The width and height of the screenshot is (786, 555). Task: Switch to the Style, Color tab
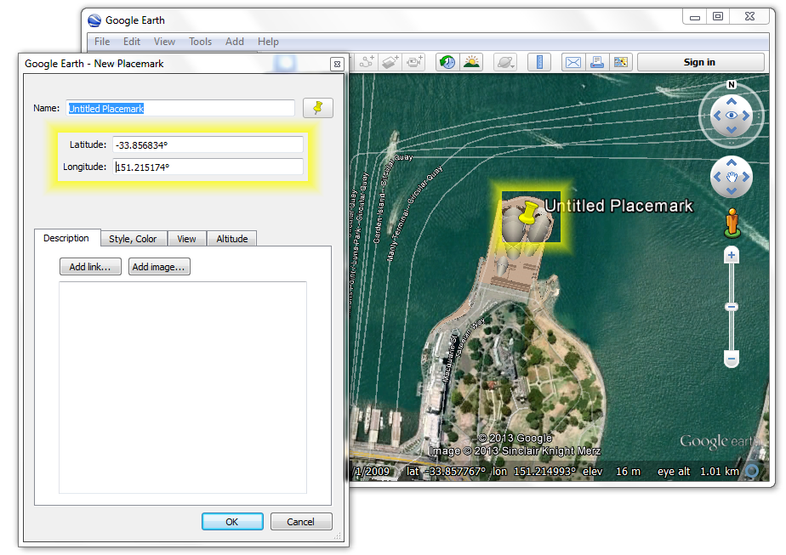(133, 239)
